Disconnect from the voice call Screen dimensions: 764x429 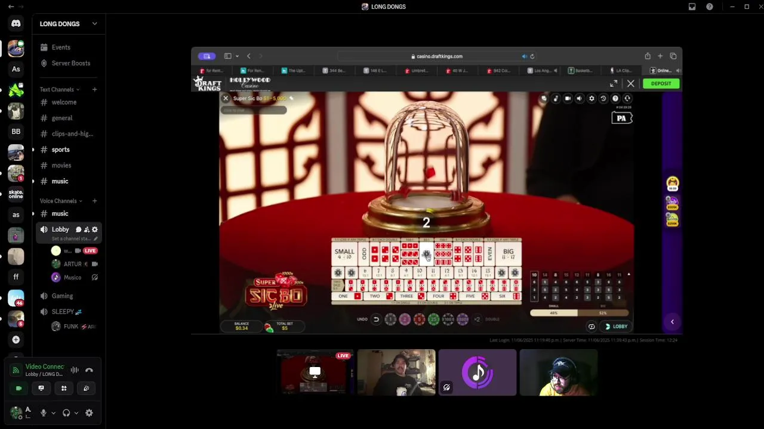pyautogui.click(x=89, y=370)
